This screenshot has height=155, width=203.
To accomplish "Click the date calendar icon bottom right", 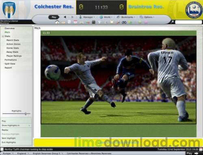I will 201,149.
